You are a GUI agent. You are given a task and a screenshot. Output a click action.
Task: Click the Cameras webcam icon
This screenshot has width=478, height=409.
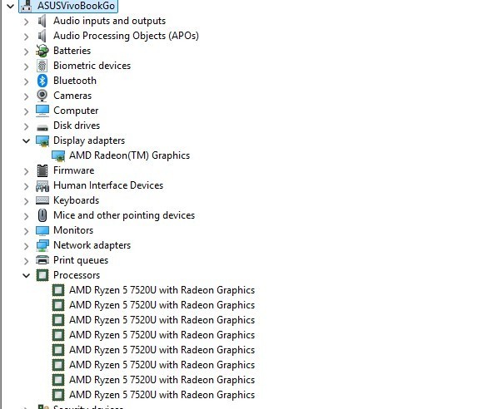[x=42, y=96]
